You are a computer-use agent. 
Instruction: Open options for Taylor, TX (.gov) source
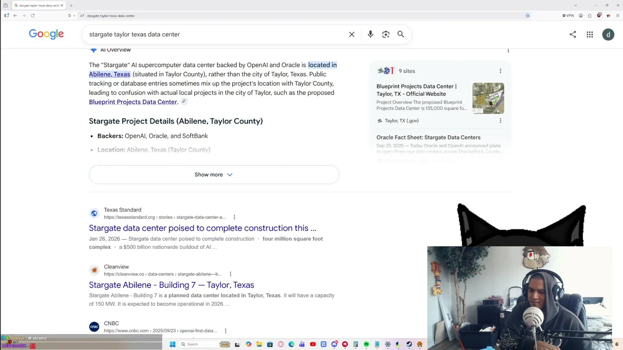(500, 121)
